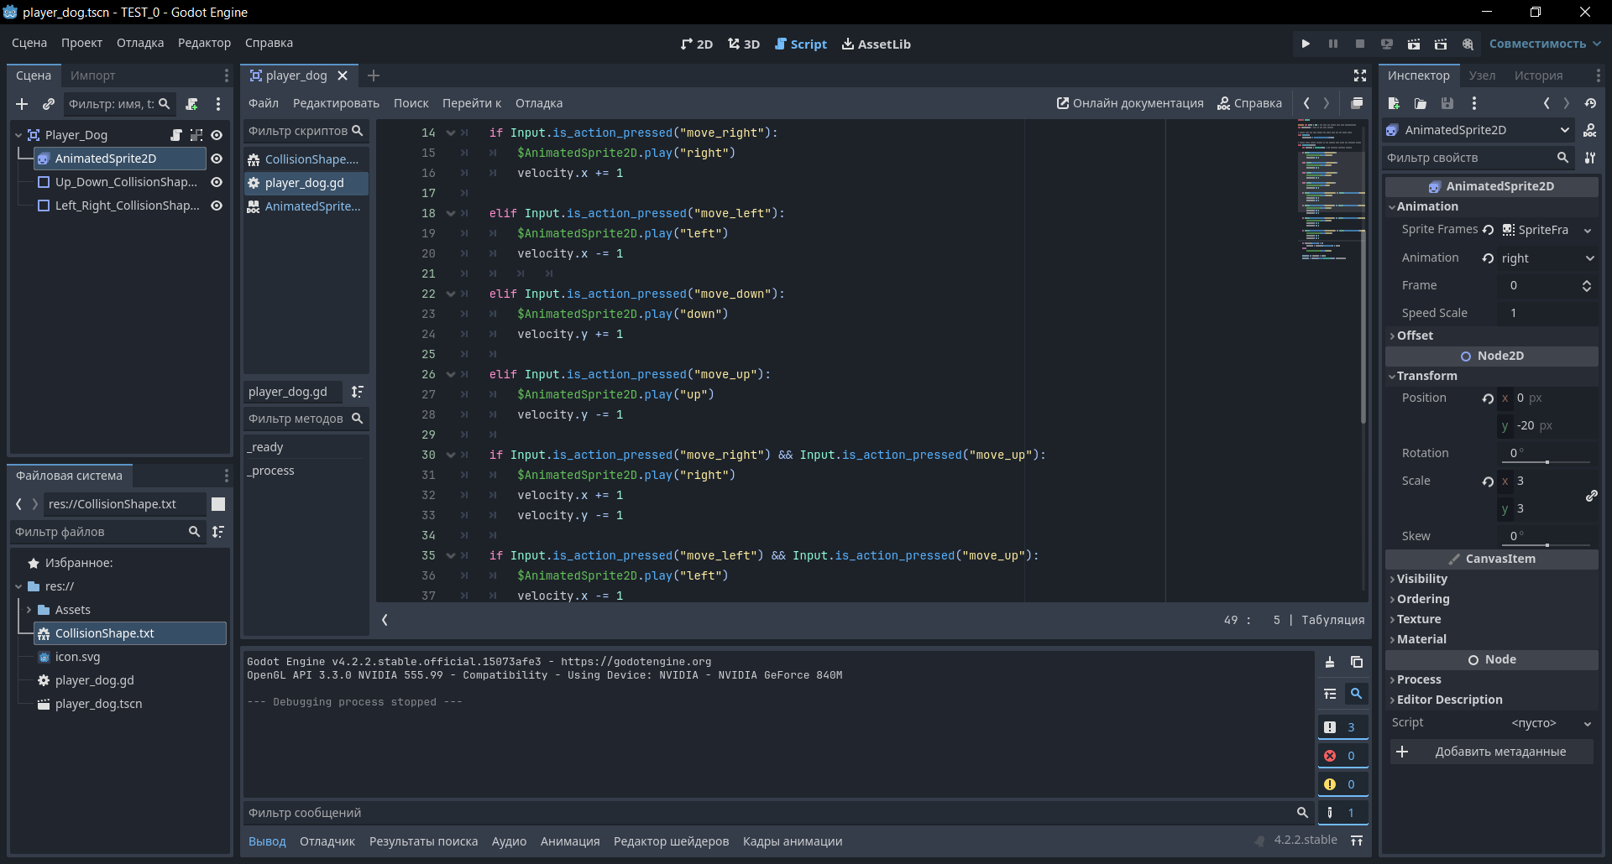Toggle visibility of Up_Down_CollisionShape node
This screenshot has height=864, width=1612.
pyautogui.click(x=217, y=182)
